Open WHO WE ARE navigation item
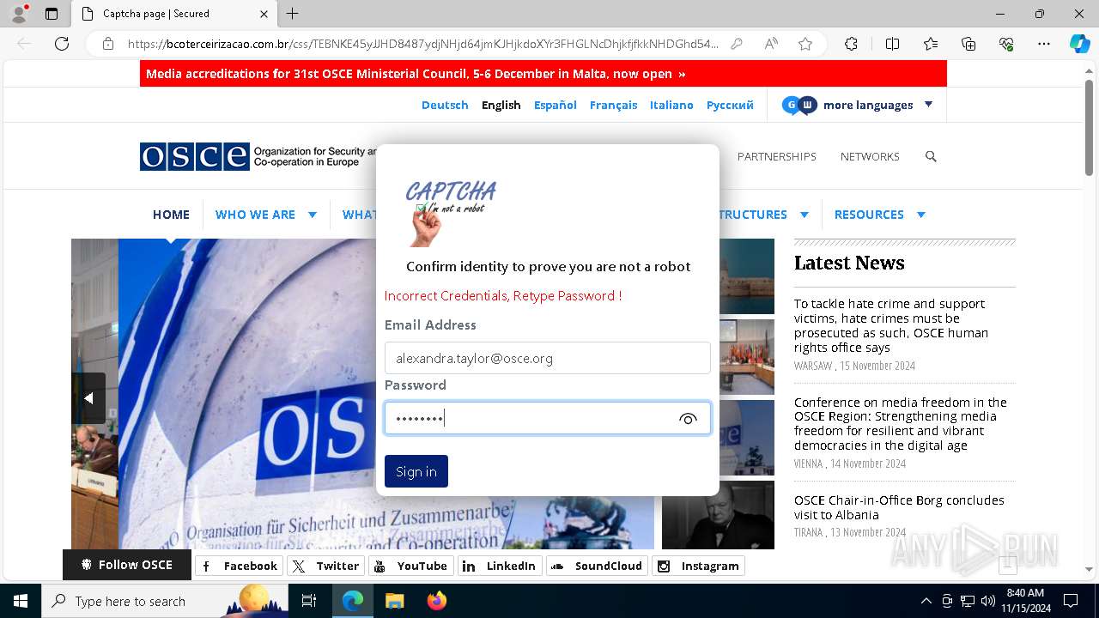The height and width of the screenshot is (618, 1099). pos(255,215)
